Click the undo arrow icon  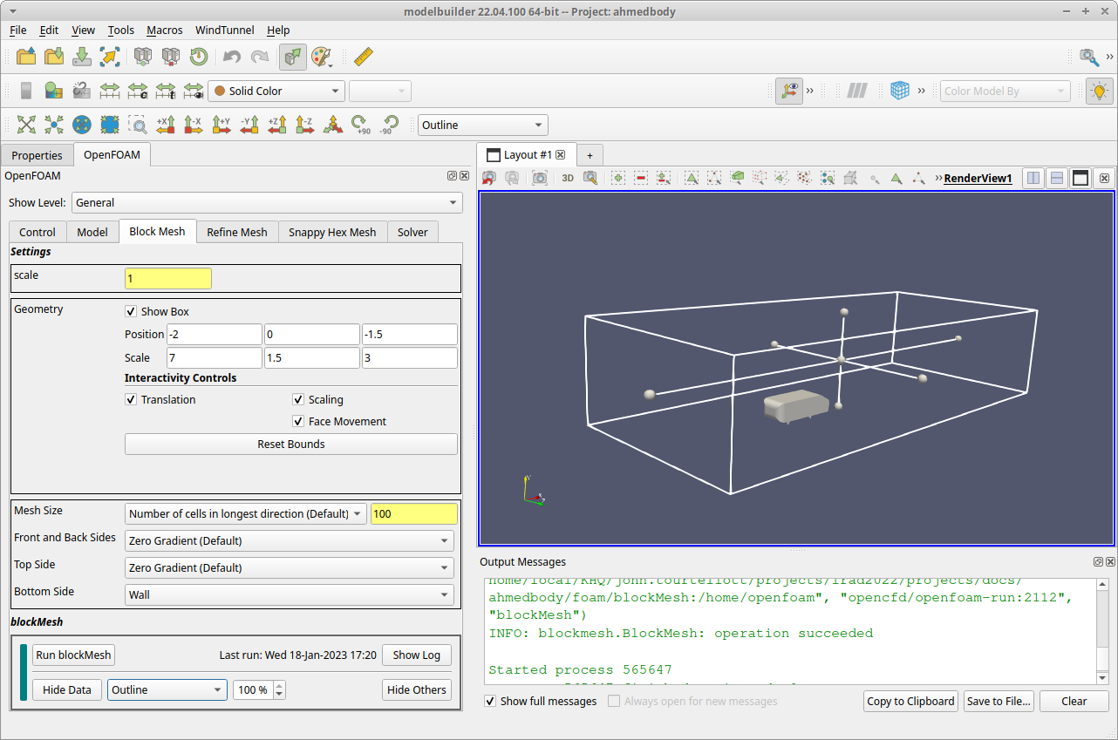click(x=232, y=57)
